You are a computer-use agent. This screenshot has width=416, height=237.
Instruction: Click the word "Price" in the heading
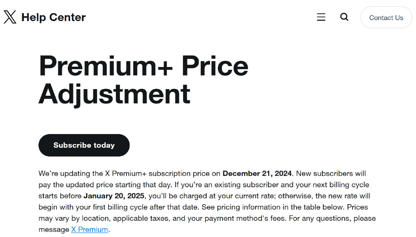pos(215,66)
